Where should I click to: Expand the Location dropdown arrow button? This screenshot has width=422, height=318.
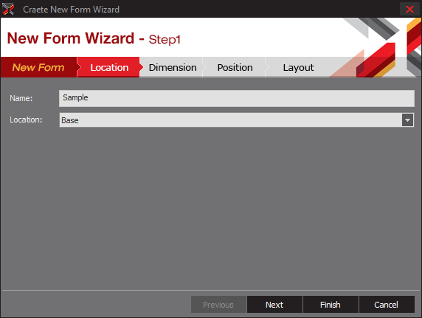coord(407,120)
